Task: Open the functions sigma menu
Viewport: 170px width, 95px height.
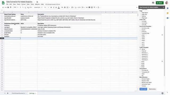Action: [x=98, y=7]
